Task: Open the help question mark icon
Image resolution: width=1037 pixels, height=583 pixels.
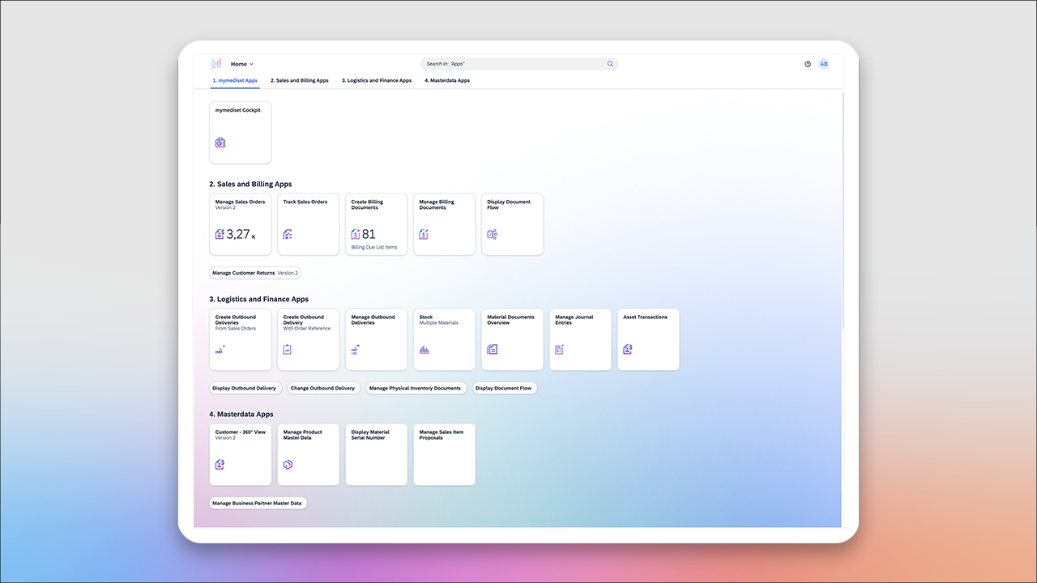Action: click(808, 64)
